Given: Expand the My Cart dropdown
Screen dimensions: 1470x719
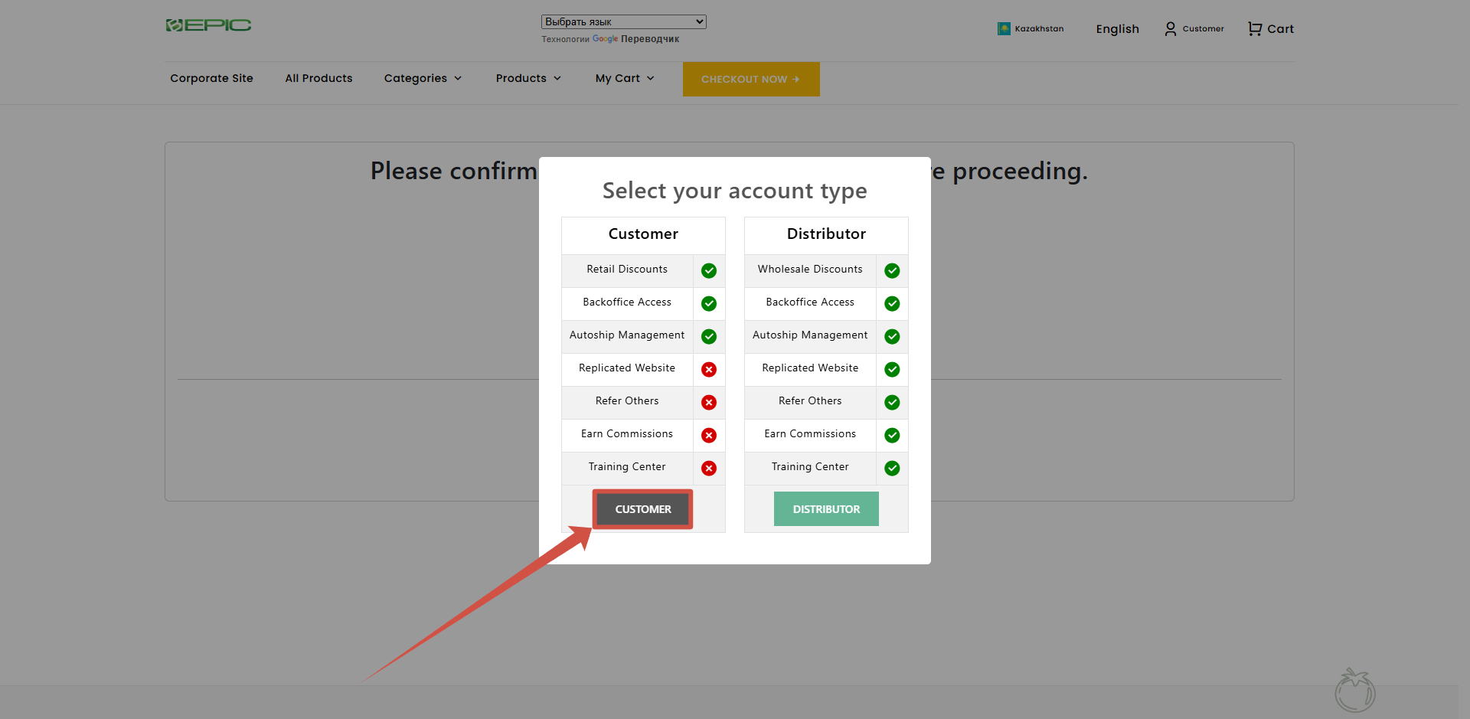Looking at the screenshot, I should click(625, 78).
